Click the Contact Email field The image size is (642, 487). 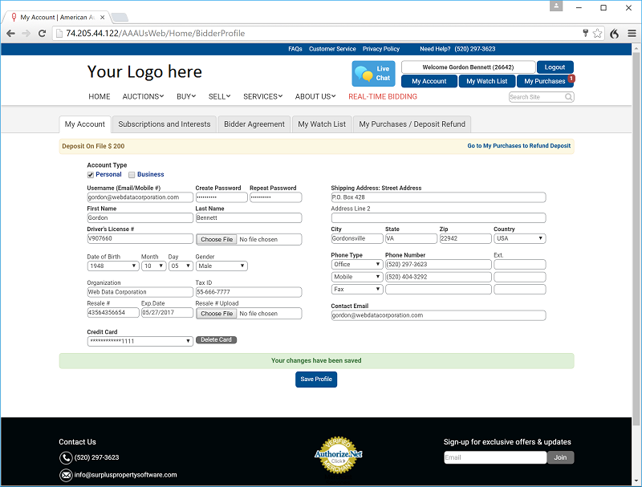pyautogui.click(x=438, y=315)
